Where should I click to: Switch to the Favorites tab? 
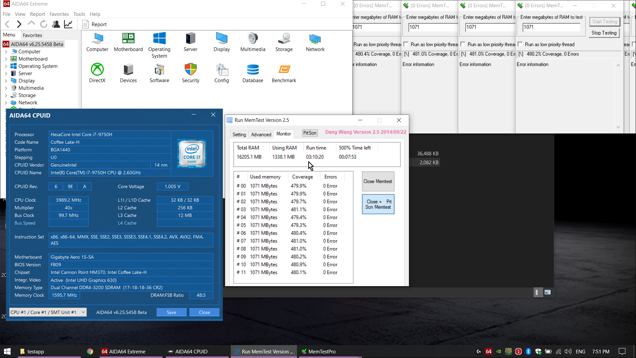[x=32, y=35]
